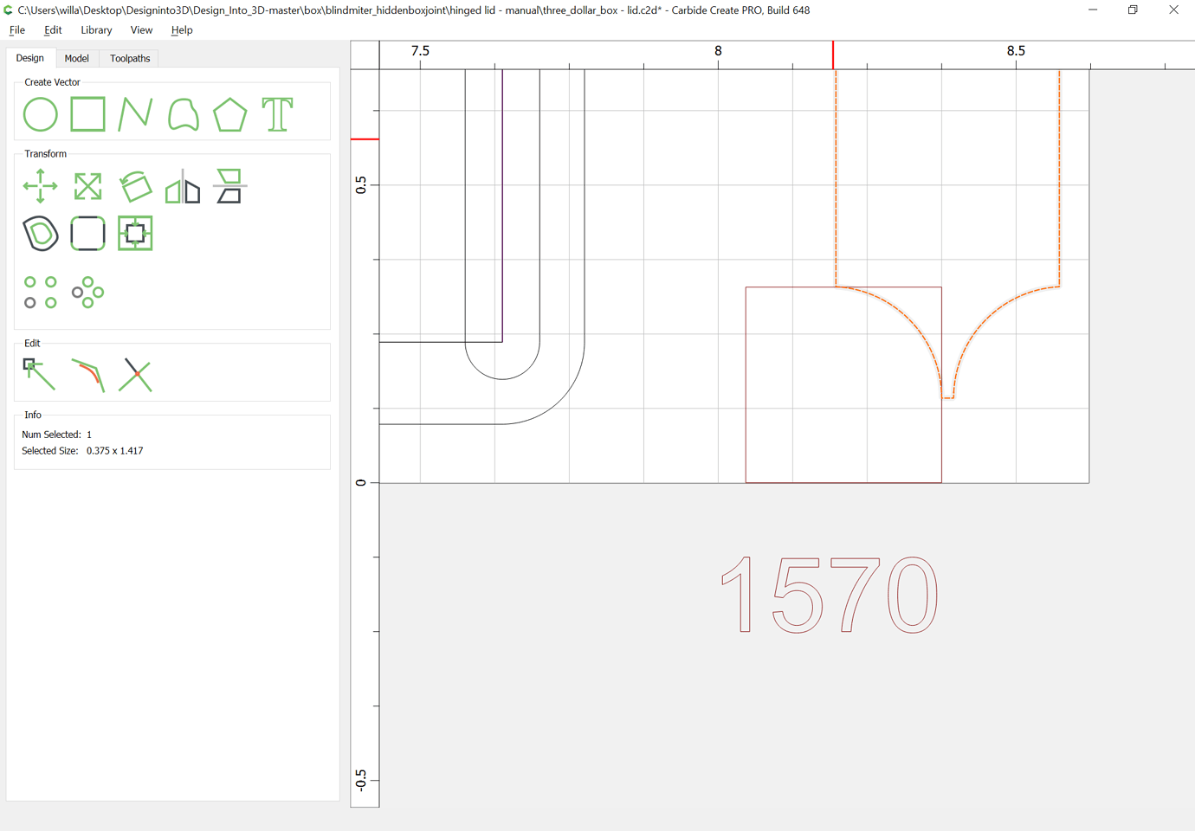
Task: Activate the Text creation tool
Action: (278, 114)
